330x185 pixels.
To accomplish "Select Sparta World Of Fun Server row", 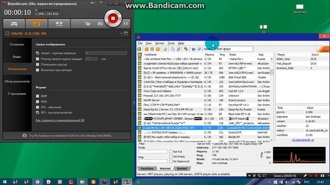I will [x=203, y=68].
